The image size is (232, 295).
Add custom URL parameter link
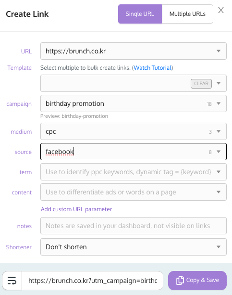click(76, 209)
